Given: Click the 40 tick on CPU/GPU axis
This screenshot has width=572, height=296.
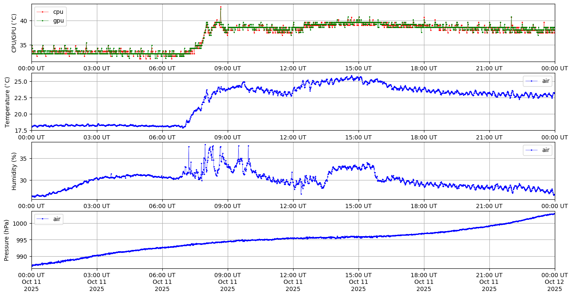Looking at the screenshot, I should 23,21.
